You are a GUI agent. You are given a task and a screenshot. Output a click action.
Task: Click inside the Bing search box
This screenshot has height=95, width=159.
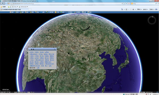(x=144, y=4)
